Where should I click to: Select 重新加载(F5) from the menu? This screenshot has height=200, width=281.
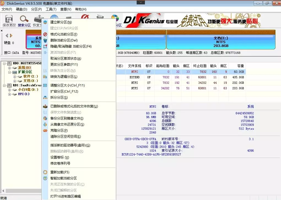pos(60,172)
